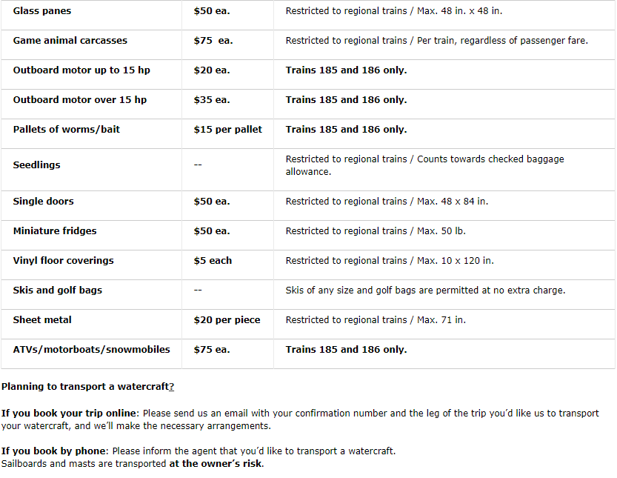Click the "$15 per pallet" price cell
This screenshot has height=478, width=617.
click(228, 130)
